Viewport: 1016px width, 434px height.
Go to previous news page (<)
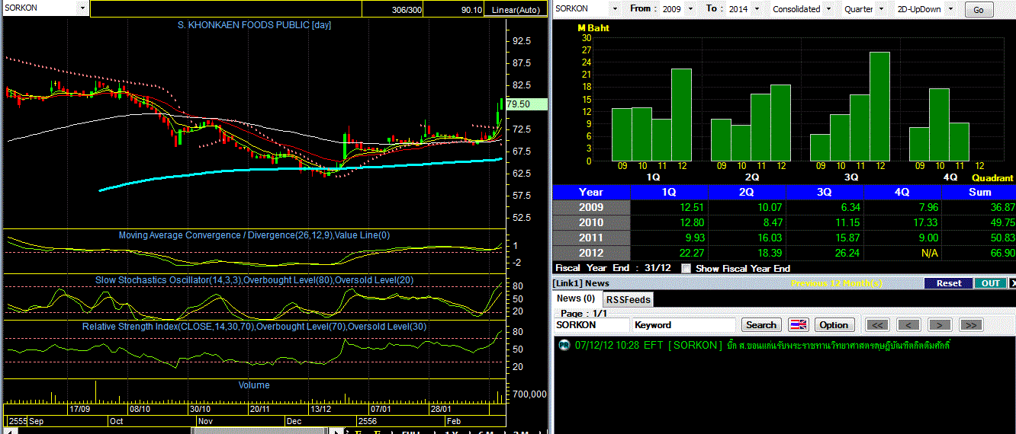tap(908, 324)
